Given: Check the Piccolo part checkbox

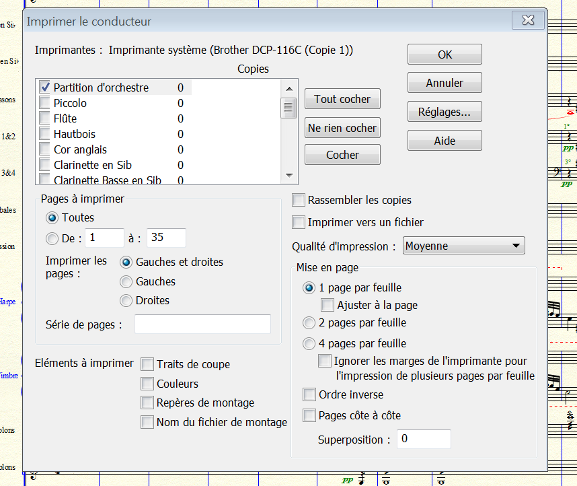Looking at the screenshot, I should click(45, 103).
